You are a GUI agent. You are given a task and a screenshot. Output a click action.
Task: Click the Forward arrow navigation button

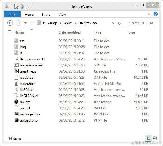tap(18, 23)
